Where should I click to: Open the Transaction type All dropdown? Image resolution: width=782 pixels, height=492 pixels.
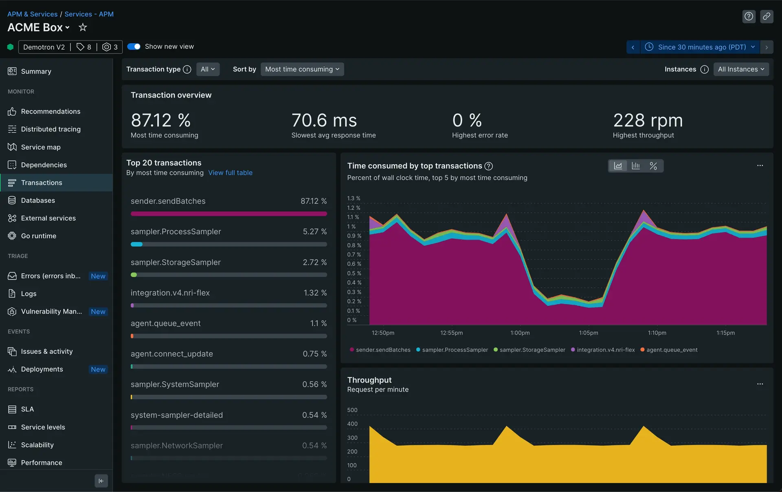pos(208,70)
